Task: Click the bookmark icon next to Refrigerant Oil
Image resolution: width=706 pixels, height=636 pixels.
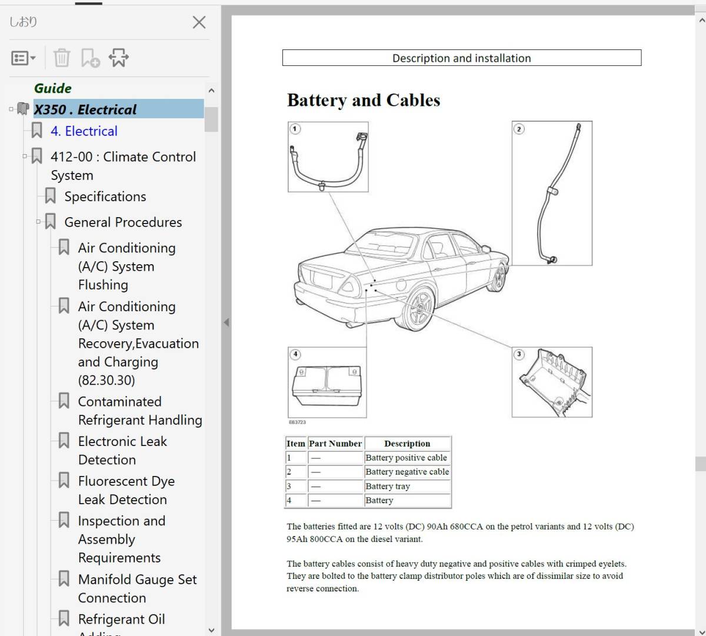Action: [64, 618]
